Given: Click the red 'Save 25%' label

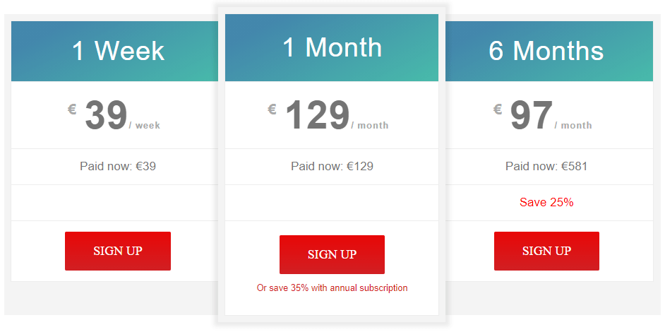Looking at the screenshot, I should coord(546,202).
